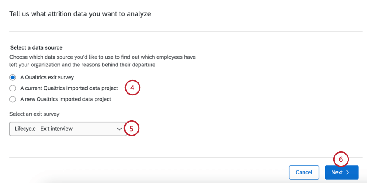Click the right arrow icon inside Next

348,173
